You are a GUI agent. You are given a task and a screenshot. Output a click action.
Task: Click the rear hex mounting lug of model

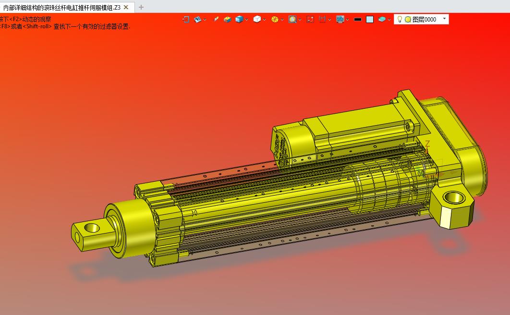coord(453,207)
